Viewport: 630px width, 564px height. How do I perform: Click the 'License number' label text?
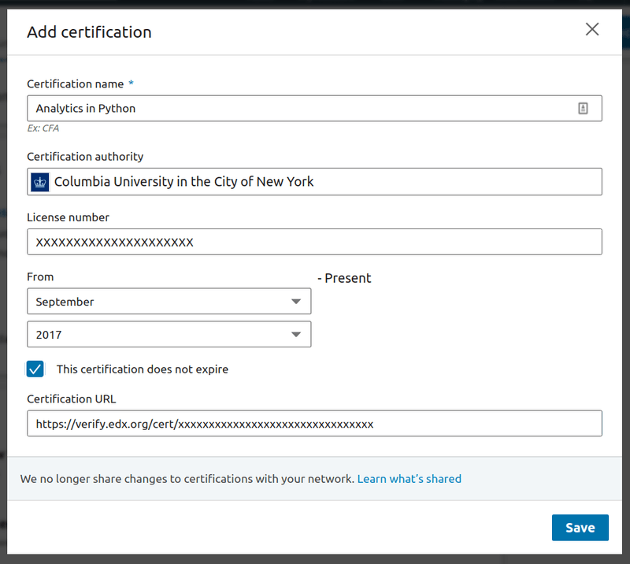[68, 217]
